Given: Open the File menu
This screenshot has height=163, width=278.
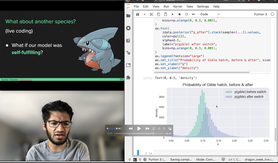Looking at the screenshot, I should [x=136, y=6].
